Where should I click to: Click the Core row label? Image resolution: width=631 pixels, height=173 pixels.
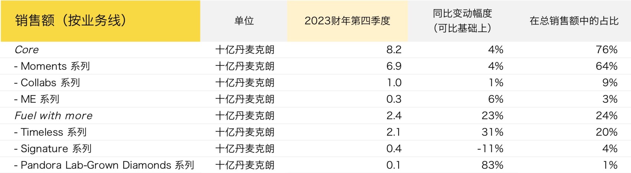coord(27,50)
